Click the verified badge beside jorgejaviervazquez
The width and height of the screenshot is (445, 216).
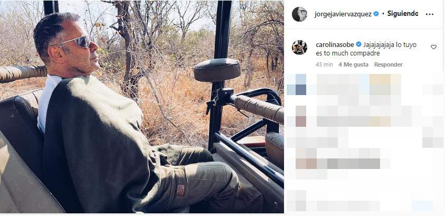click(376, 14)
